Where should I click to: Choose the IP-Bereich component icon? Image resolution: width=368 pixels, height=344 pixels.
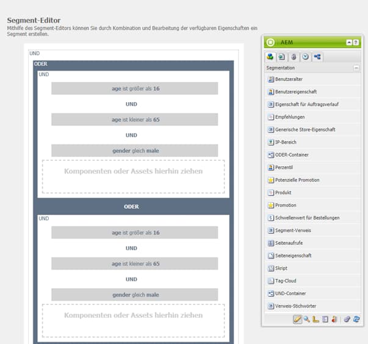click(x=271, y=142)
